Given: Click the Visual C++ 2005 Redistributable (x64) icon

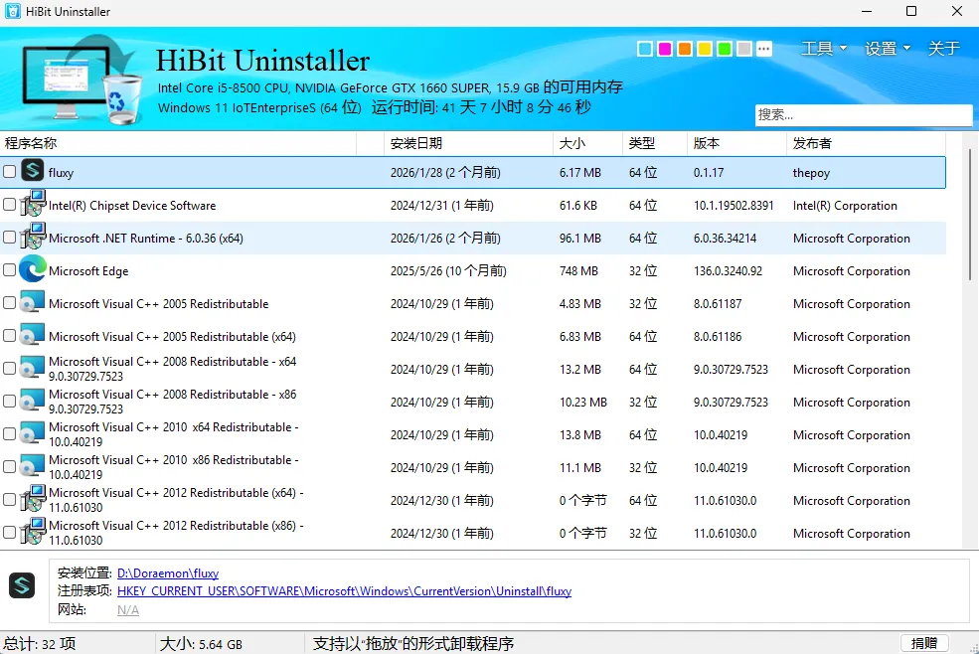Looking at the screenshot, I should click(x=33, y=334).
